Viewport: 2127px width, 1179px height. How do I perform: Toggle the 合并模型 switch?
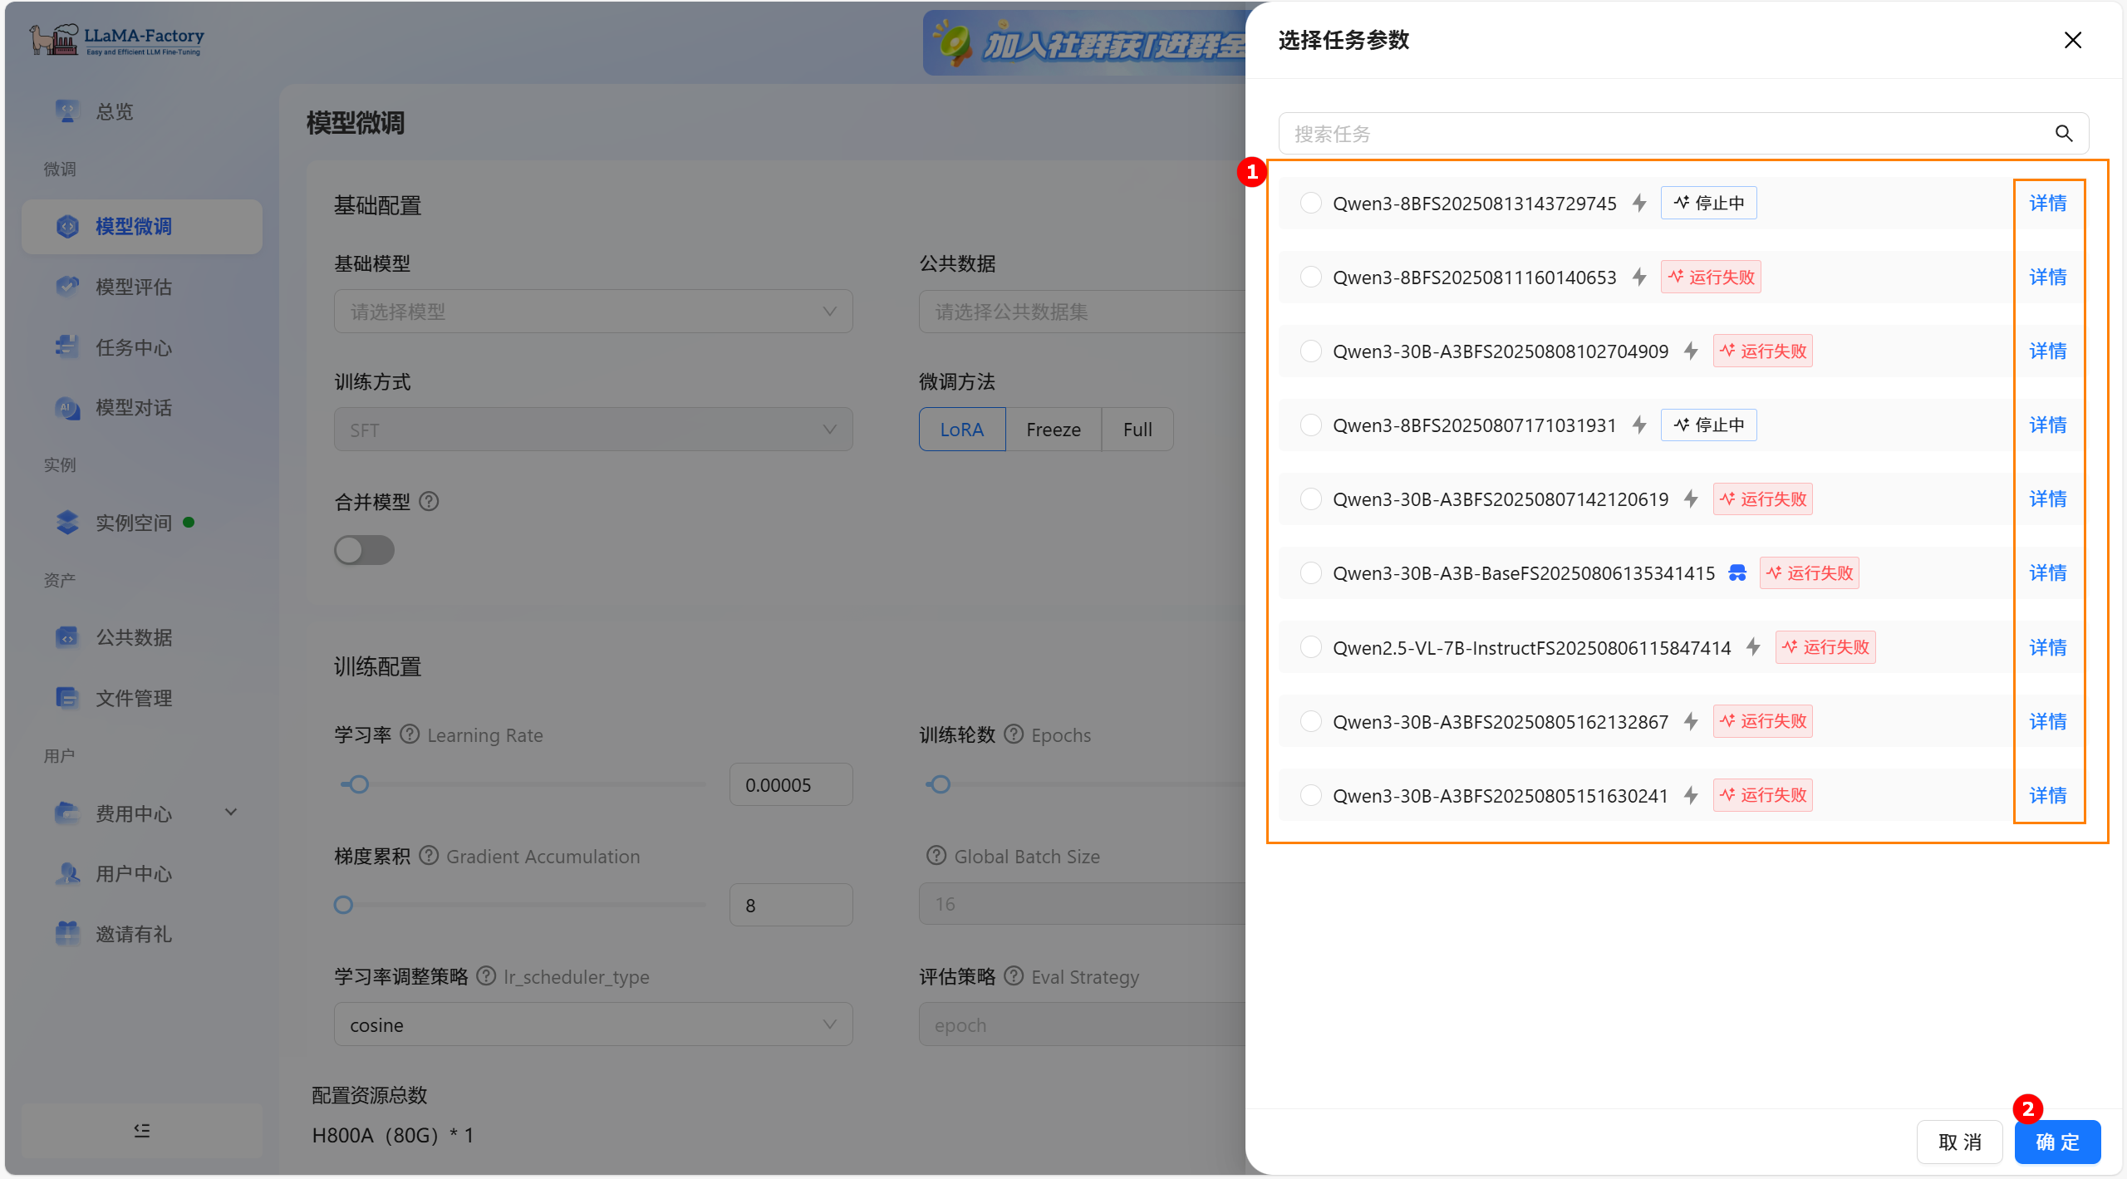(364, 550)
